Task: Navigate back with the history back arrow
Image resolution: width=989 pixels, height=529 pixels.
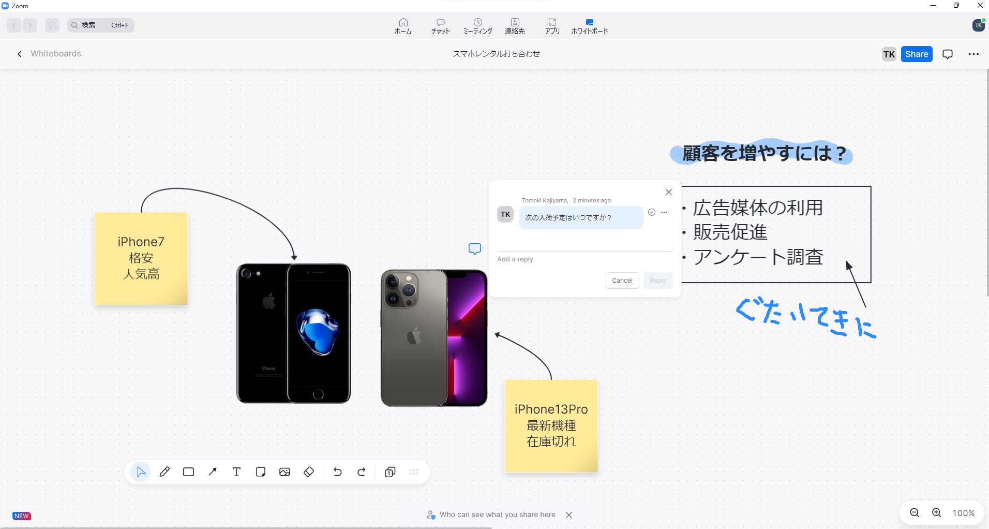Action: (x=14, y=25)
